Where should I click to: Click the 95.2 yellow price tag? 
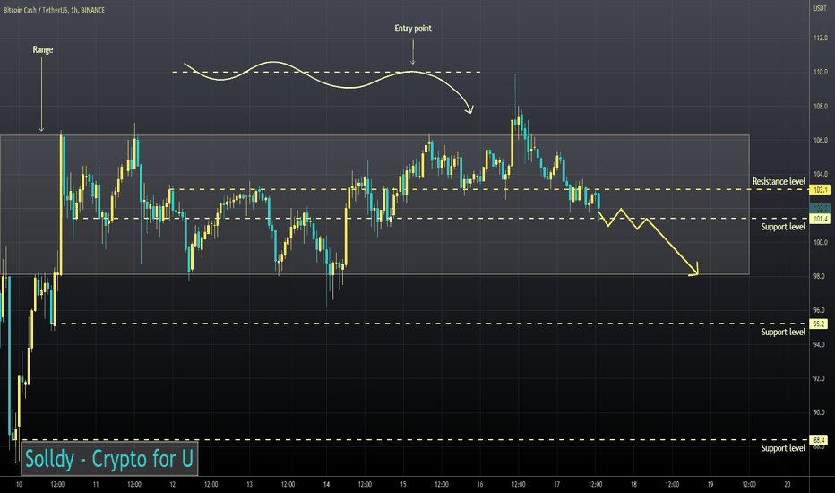coord(819,324)
